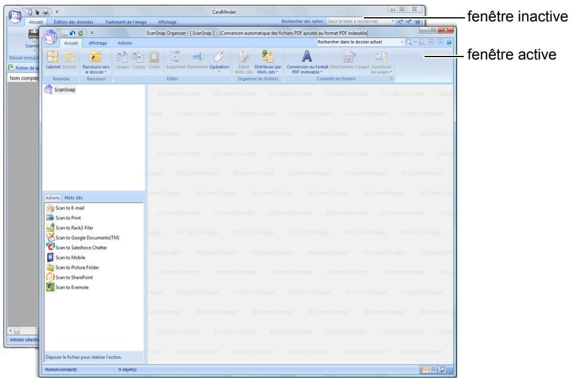Viewport: 571px width, 379px height.
Task: Open Affichage tab in CardMinder window
Action: tap(167, 22)
